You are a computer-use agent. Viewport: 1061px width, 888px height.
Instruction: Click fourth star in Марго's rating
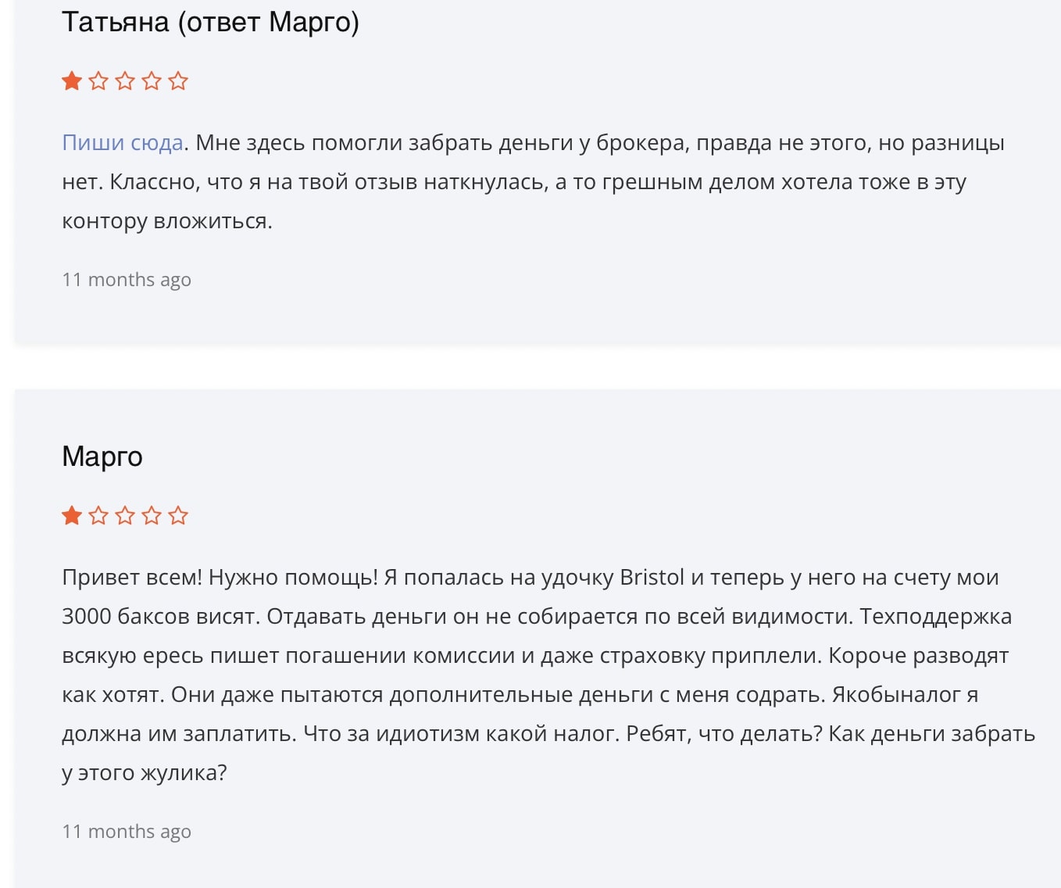(x=152, y=515)
